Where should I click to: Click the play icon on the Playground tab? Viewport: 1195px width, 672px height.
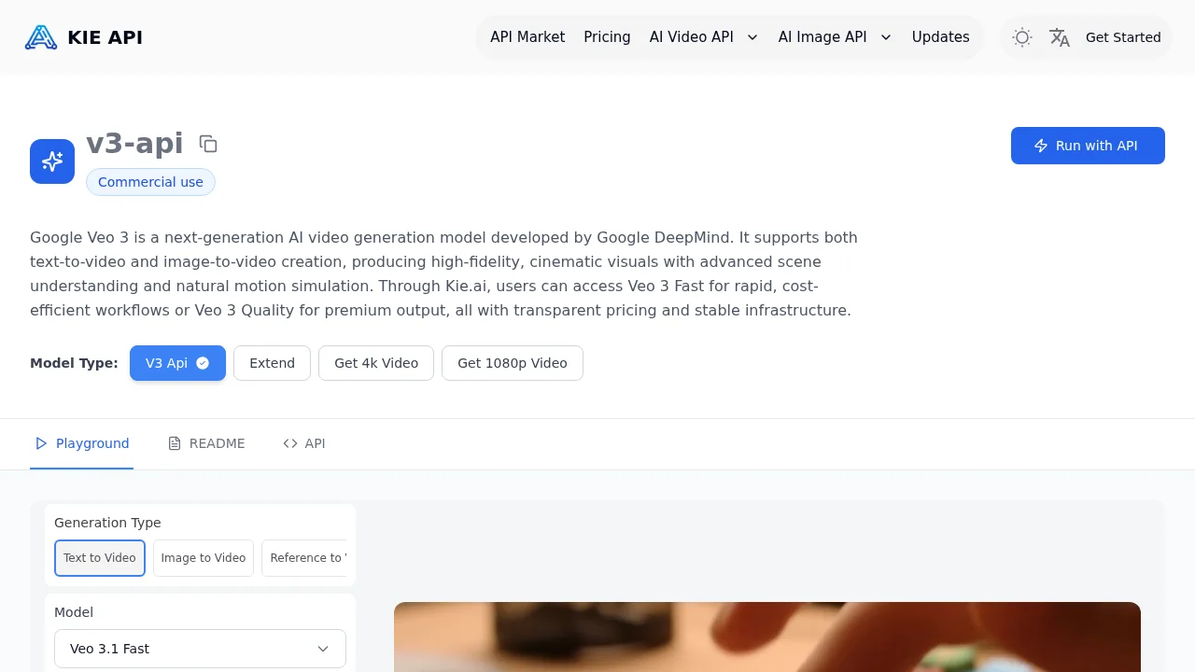(41, 443)
